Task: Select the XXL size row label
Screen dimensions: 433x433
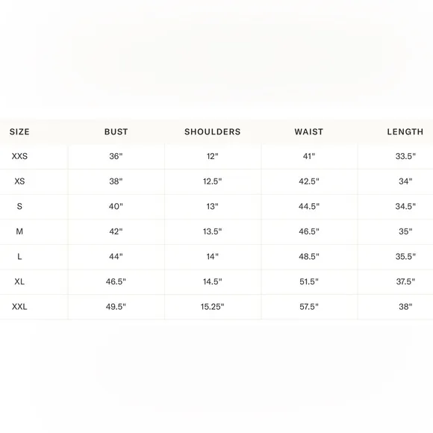Action: pyautogui.click(x=19, y=307)
